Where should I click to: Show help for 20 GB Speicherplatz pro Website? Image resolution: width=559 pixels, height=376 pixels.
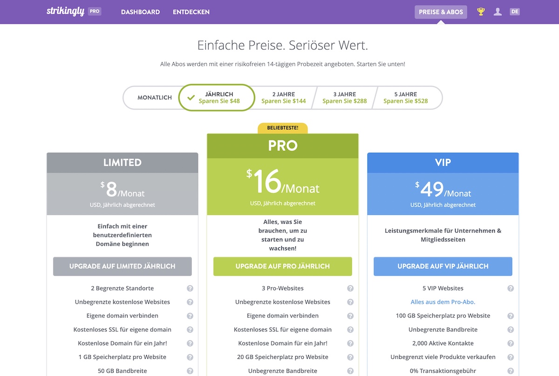coord(350,357)
